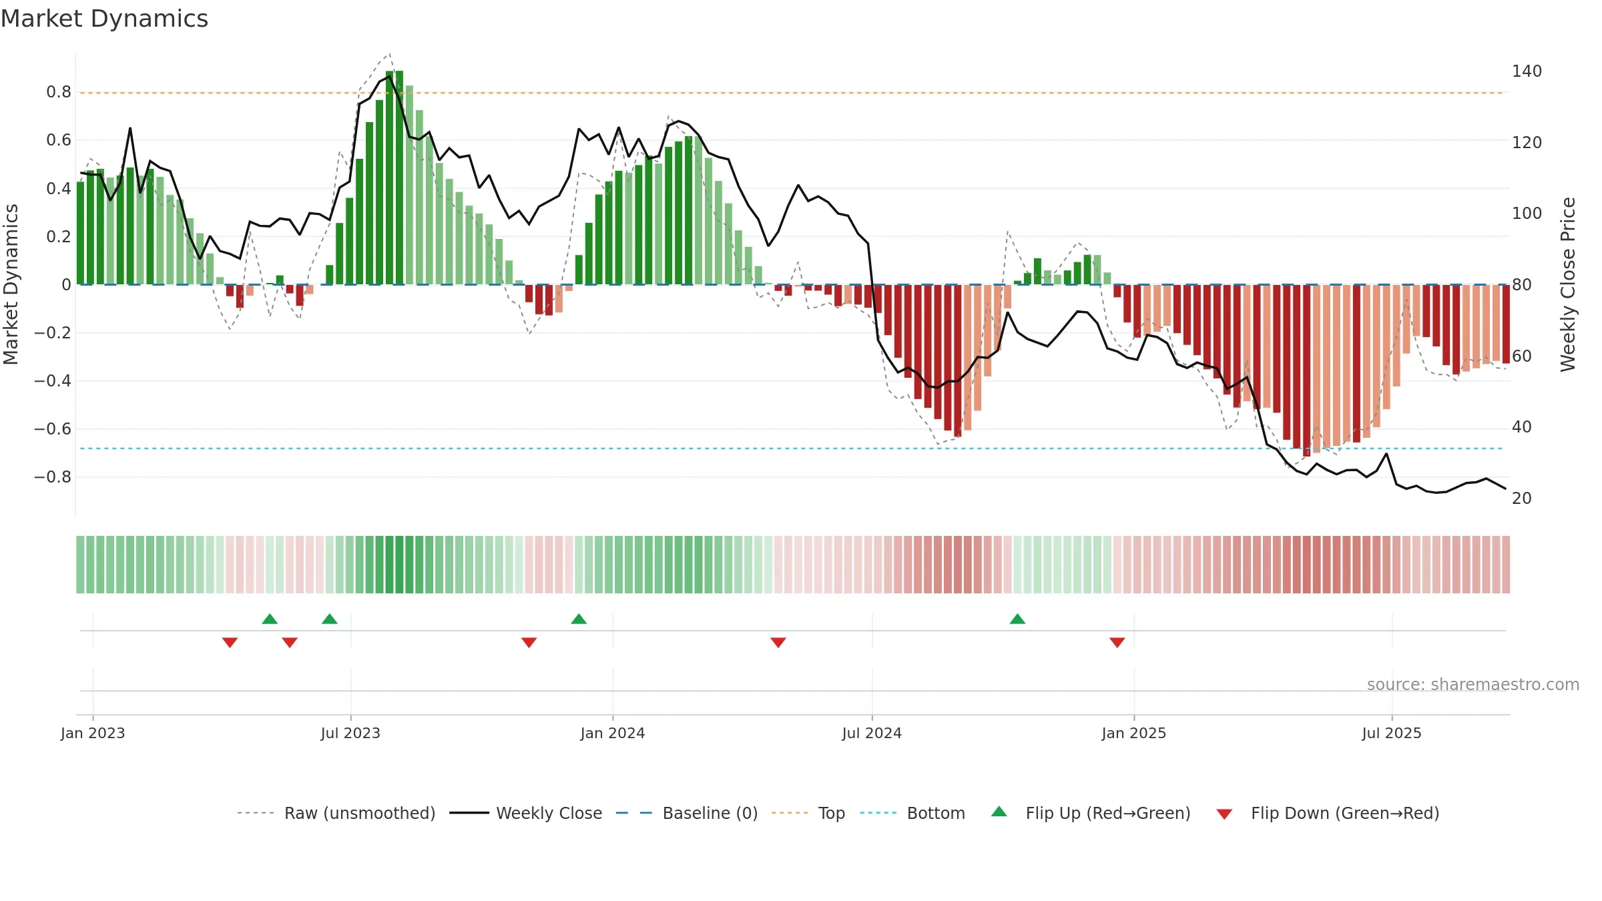Screen dimensions: 1602x901
Task: Select the flip-up marker in mid-June 2023
Action: click(330, 619)
